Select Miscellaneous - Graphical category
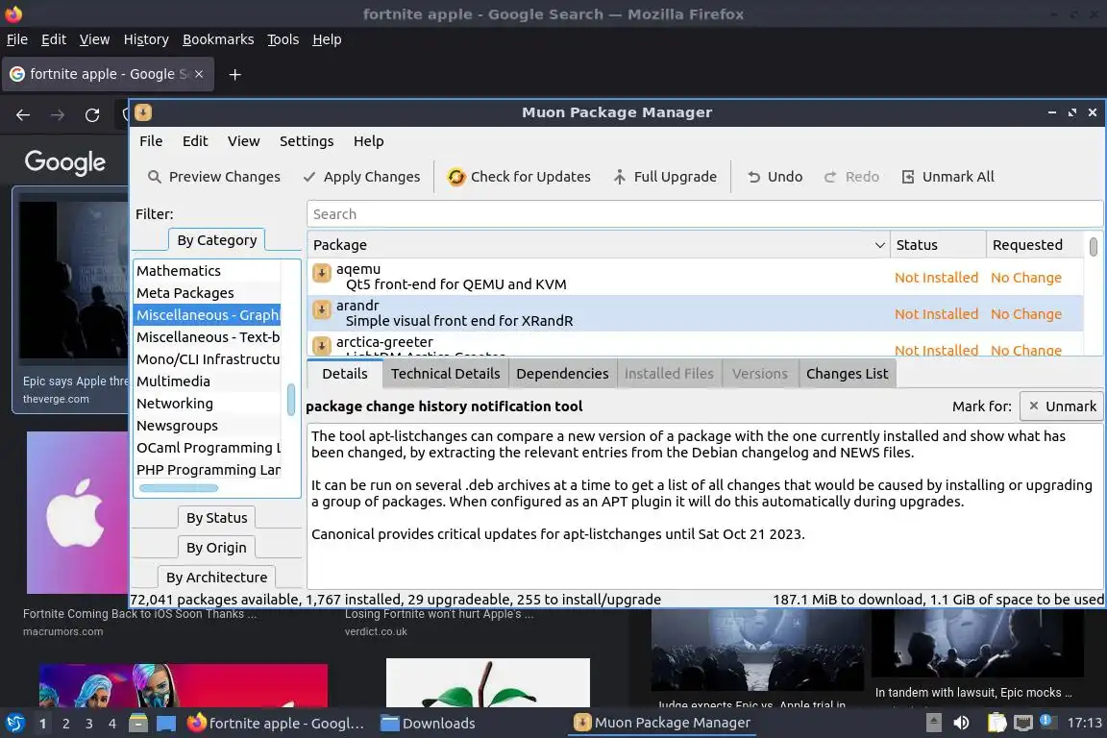Image resolution: width=1107 pixels, height=738 pixels. [x=207, y=315]
